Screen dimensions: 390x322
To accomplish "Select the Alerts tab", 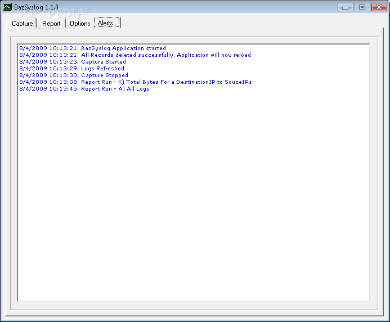I will tap(107, 23).
